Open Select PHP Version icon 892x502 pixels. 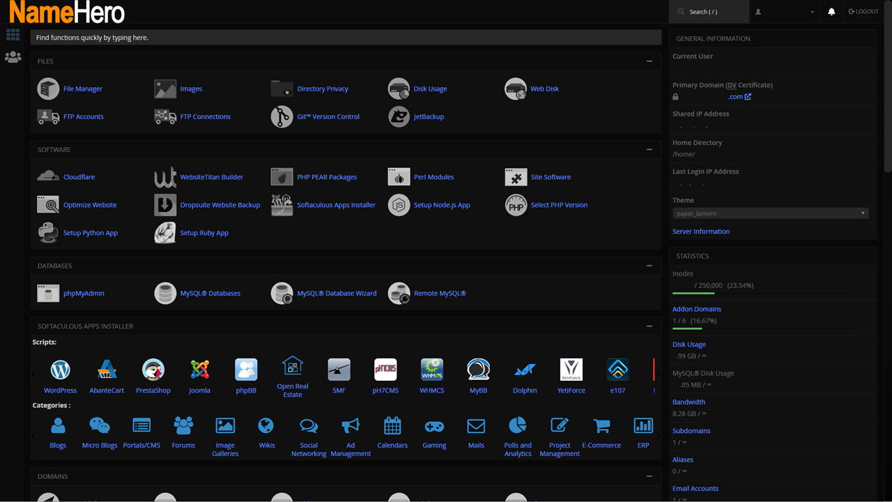pyautogui.click(x=516, y=205)
